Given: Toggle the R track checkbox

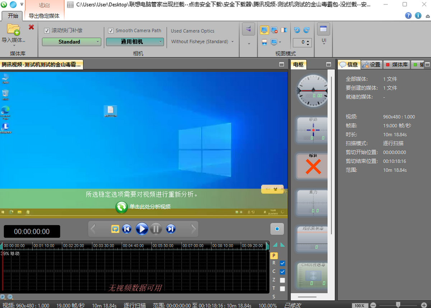Looking at the screenshot, I should [282, 264].
